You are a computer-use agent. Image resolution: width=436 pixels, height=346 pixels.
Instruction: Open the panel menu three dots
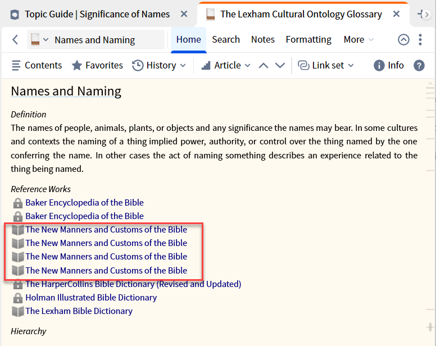tap(420, 39)
